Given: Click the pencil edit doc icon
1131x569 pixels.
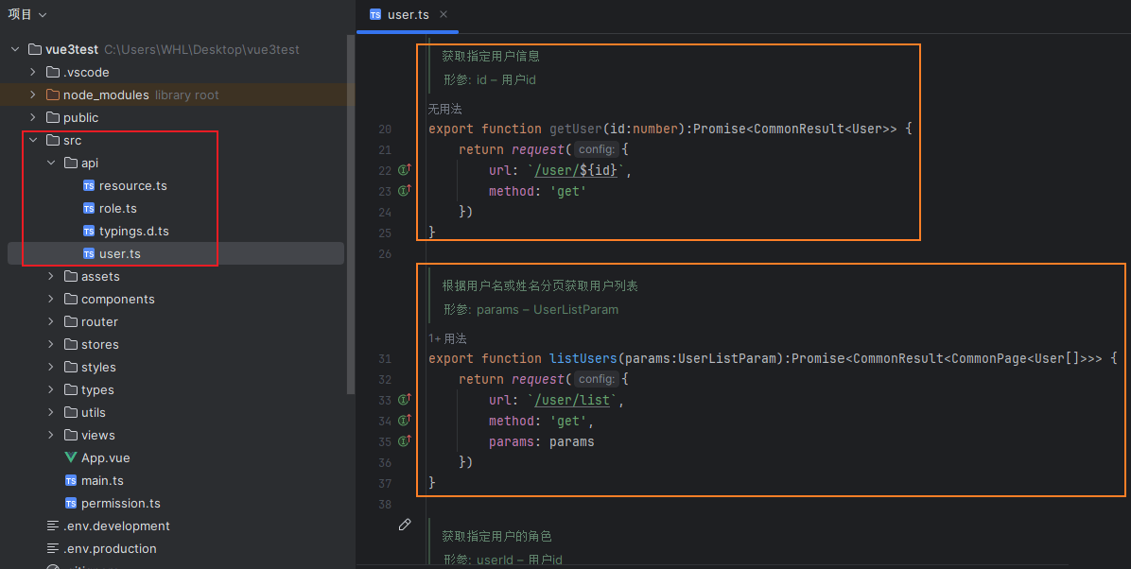Looking at the screenshot, I should pos(405,525).
